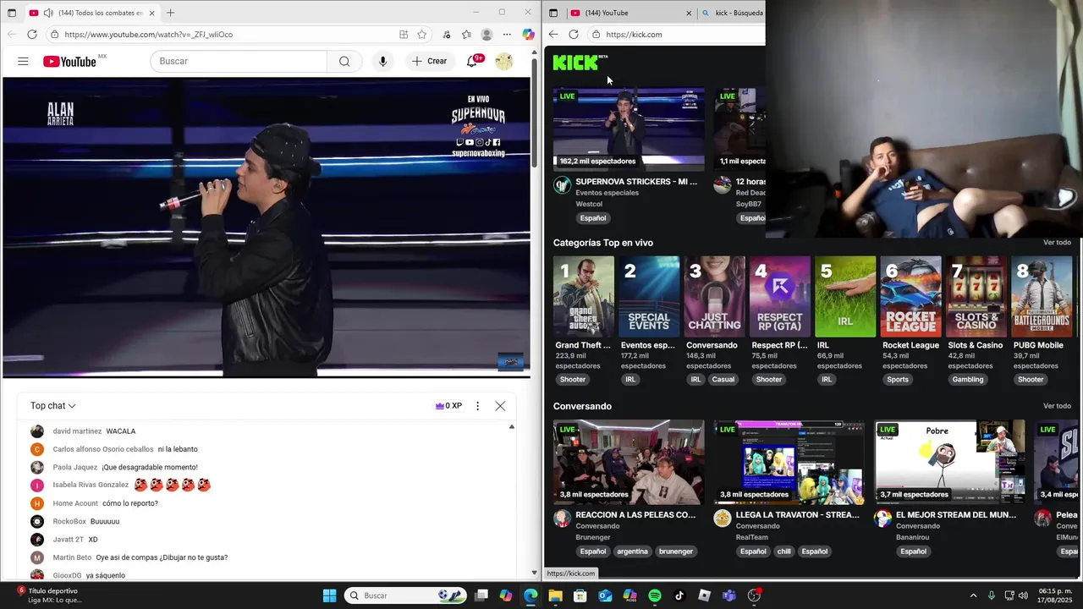Click Westcol channel name
This screenshot has width=1083, height=609.
click(x=590, y=204)
